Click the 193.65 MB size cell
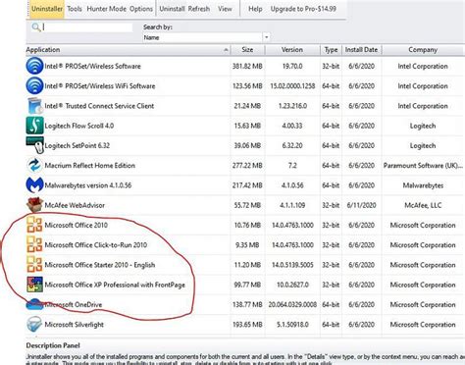 point(247,325)
